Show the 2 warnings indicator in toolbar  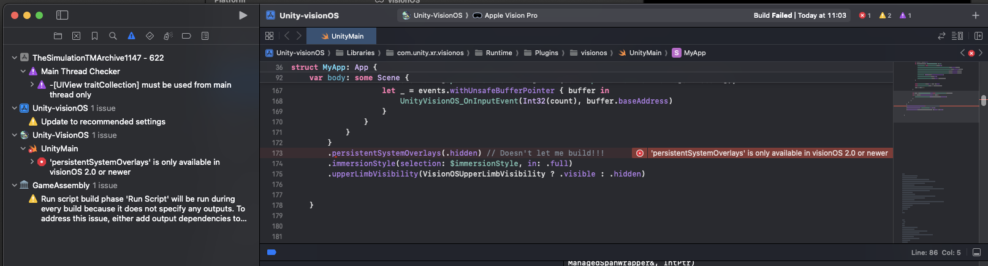pos(885,15)
